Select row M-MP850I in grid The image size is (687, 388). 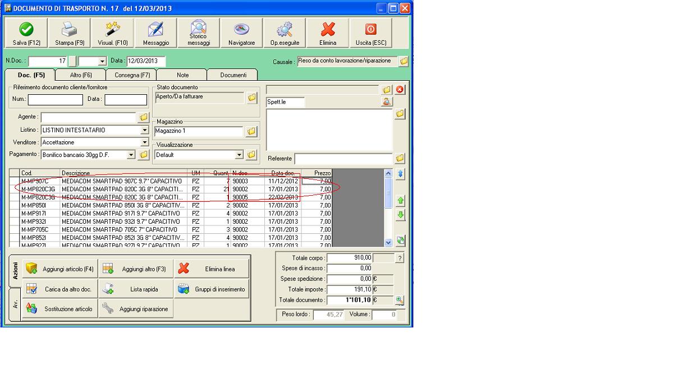point(171,205)
